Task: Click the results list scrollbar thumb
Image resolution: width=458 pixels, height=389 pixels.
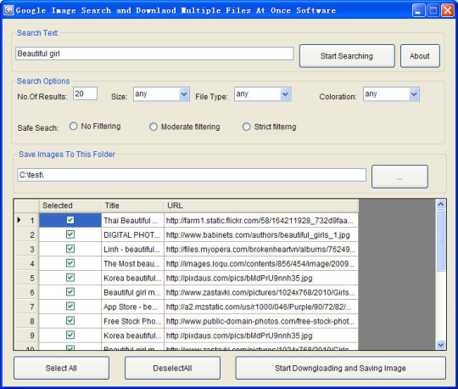Action: pyautogui.click(x=441, y=240)
